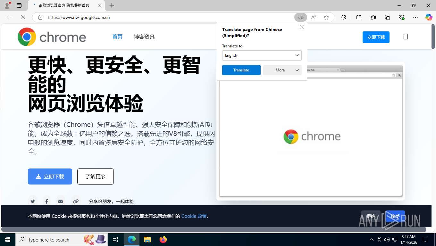436x246 pixels.
Task: Click the vertical scrollbar thumb
Action: 433,36
